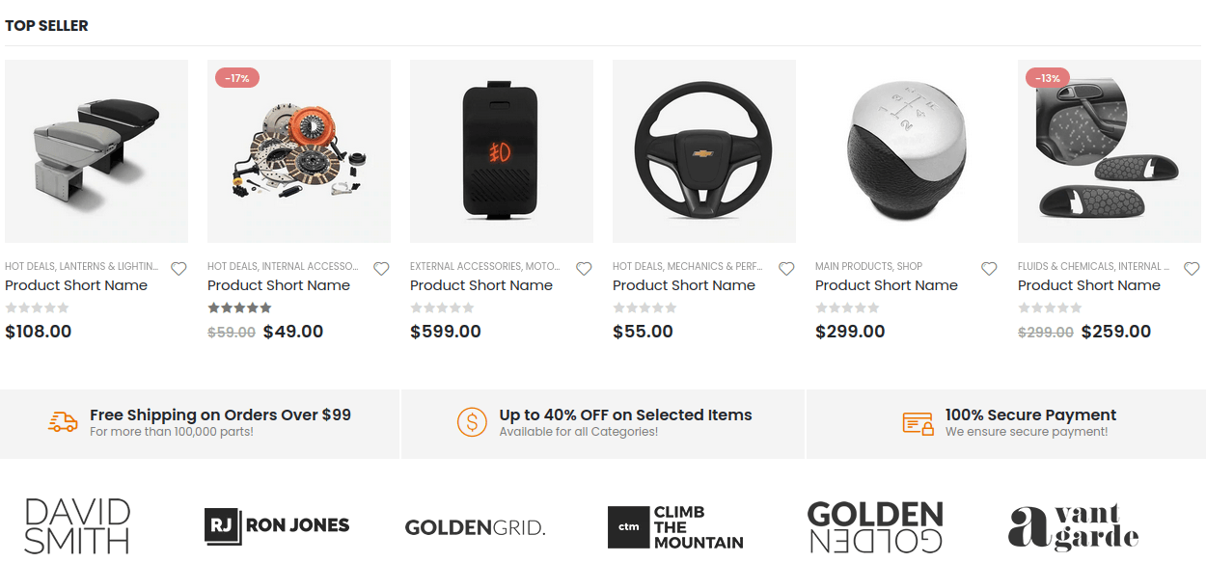Click the -13% sale badge
This screenshot has height=562, width=1206.
(1048, 78)
